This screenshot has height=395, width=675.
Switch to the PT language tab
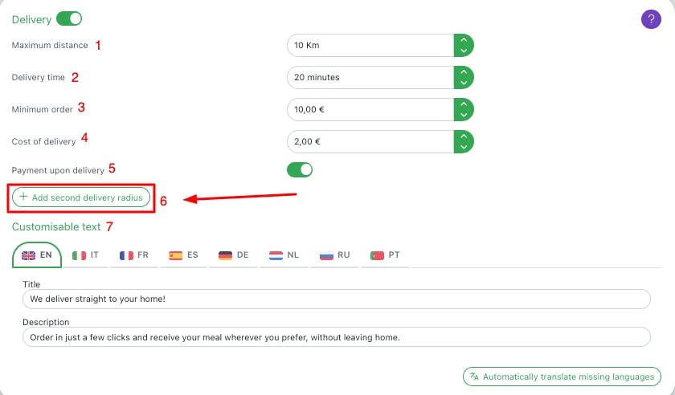(x=385, y=255)
